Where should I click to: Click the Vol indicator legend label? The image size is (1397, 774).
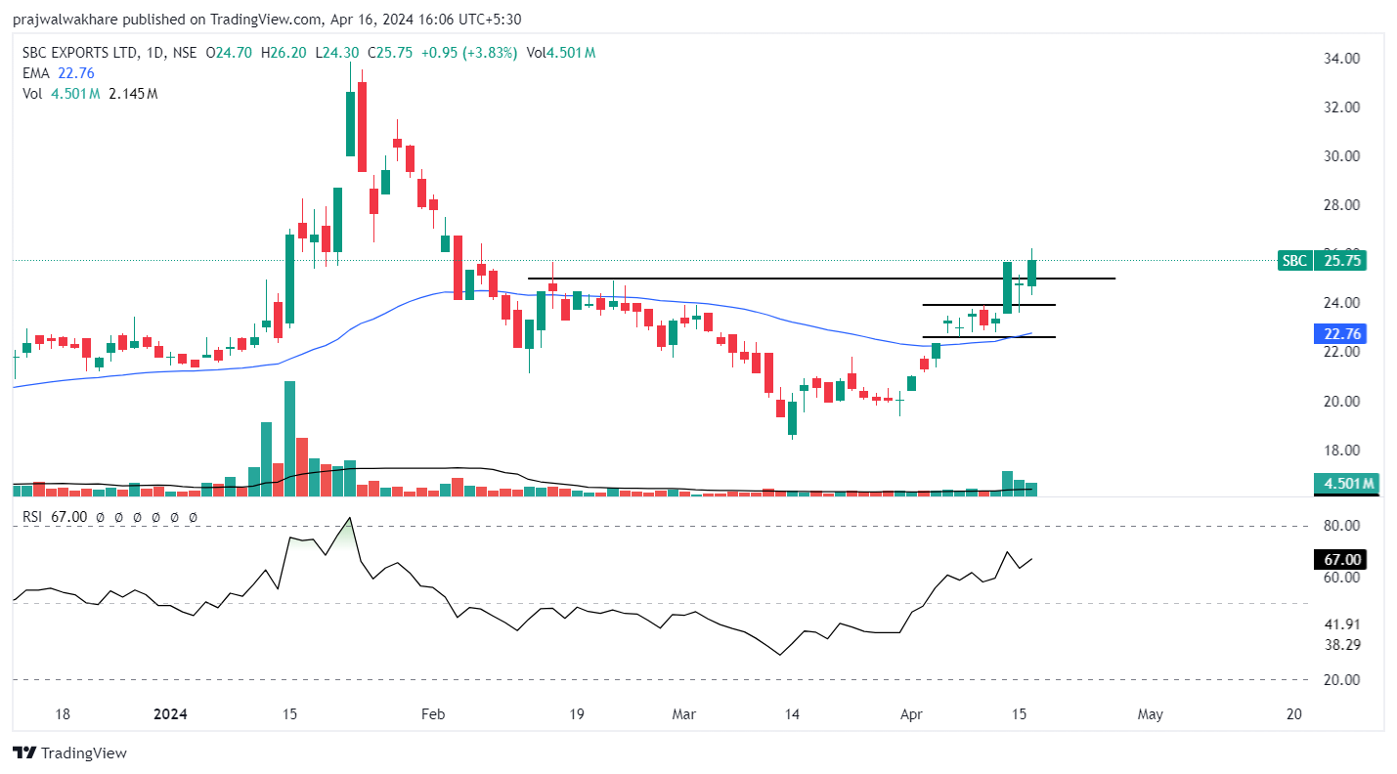coord(33,94)
